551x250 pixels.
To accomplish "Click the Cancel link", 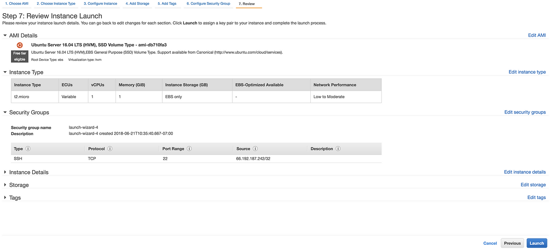I will (490, 243).
